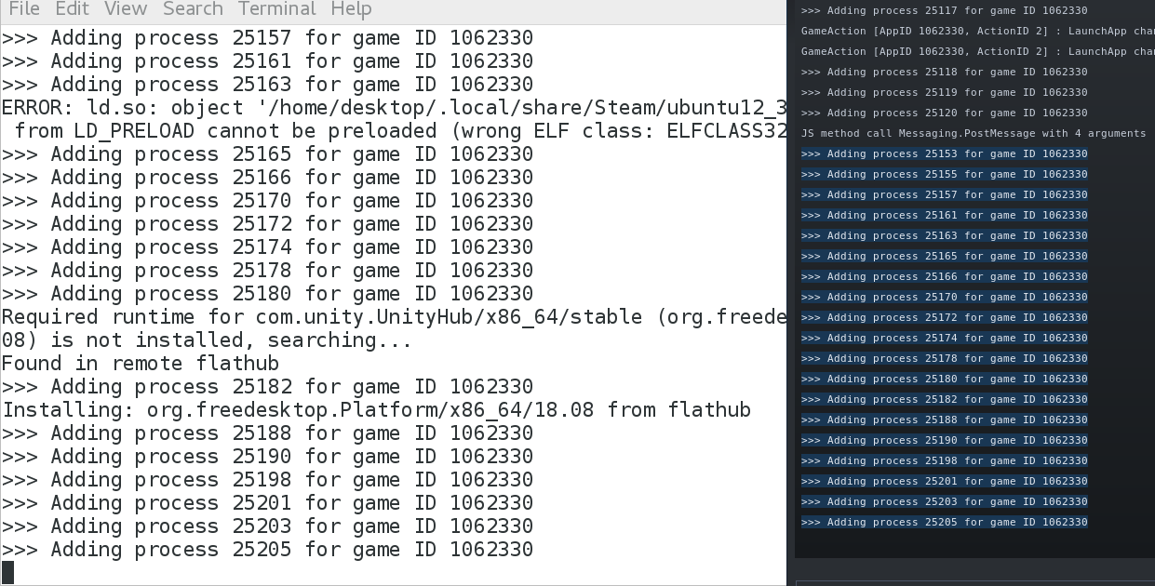Click the 'JS method call Messaging.PostMessage' console line
Viewport: 1155px width, 586px height.
973,134
